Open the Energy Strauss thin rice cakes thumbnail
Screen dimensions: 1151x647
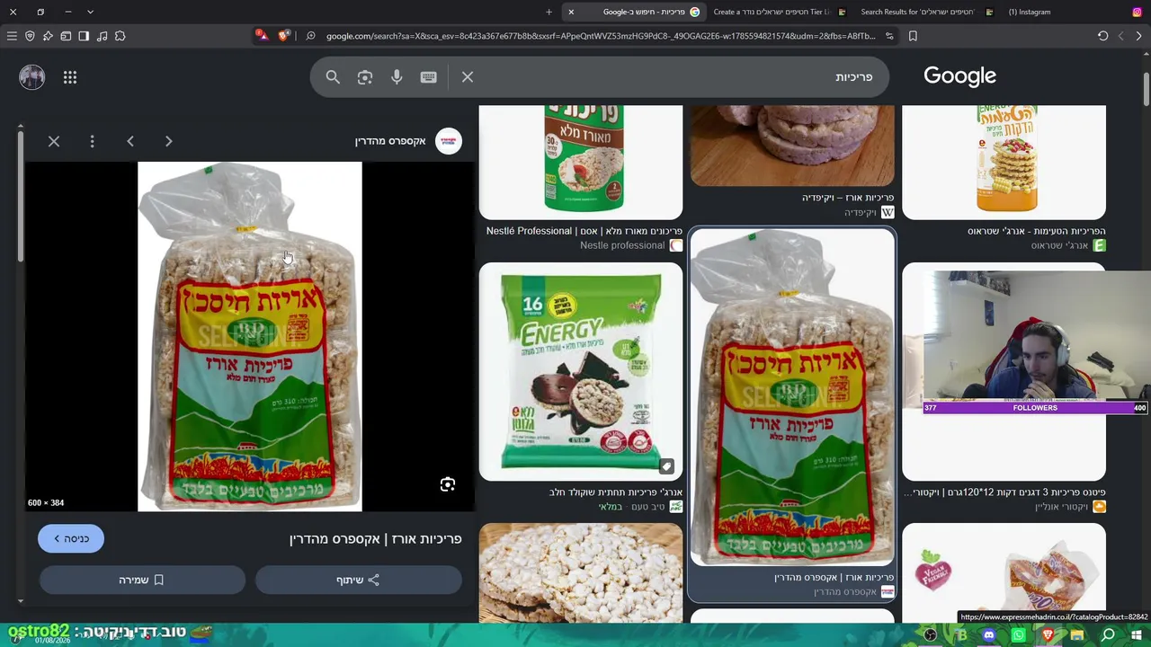pos(1004,162)
